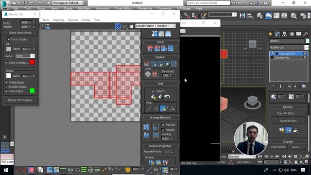Collapse the Element Properties rollout

160,146
